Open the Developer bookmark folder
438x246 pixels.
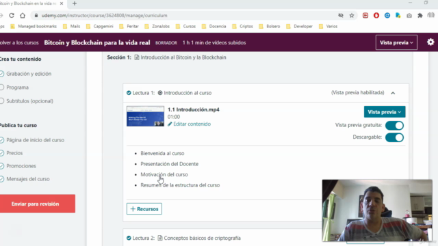point(300,26)
